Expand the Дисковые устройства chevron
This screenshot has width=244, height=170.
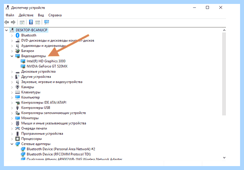[12, 72]
